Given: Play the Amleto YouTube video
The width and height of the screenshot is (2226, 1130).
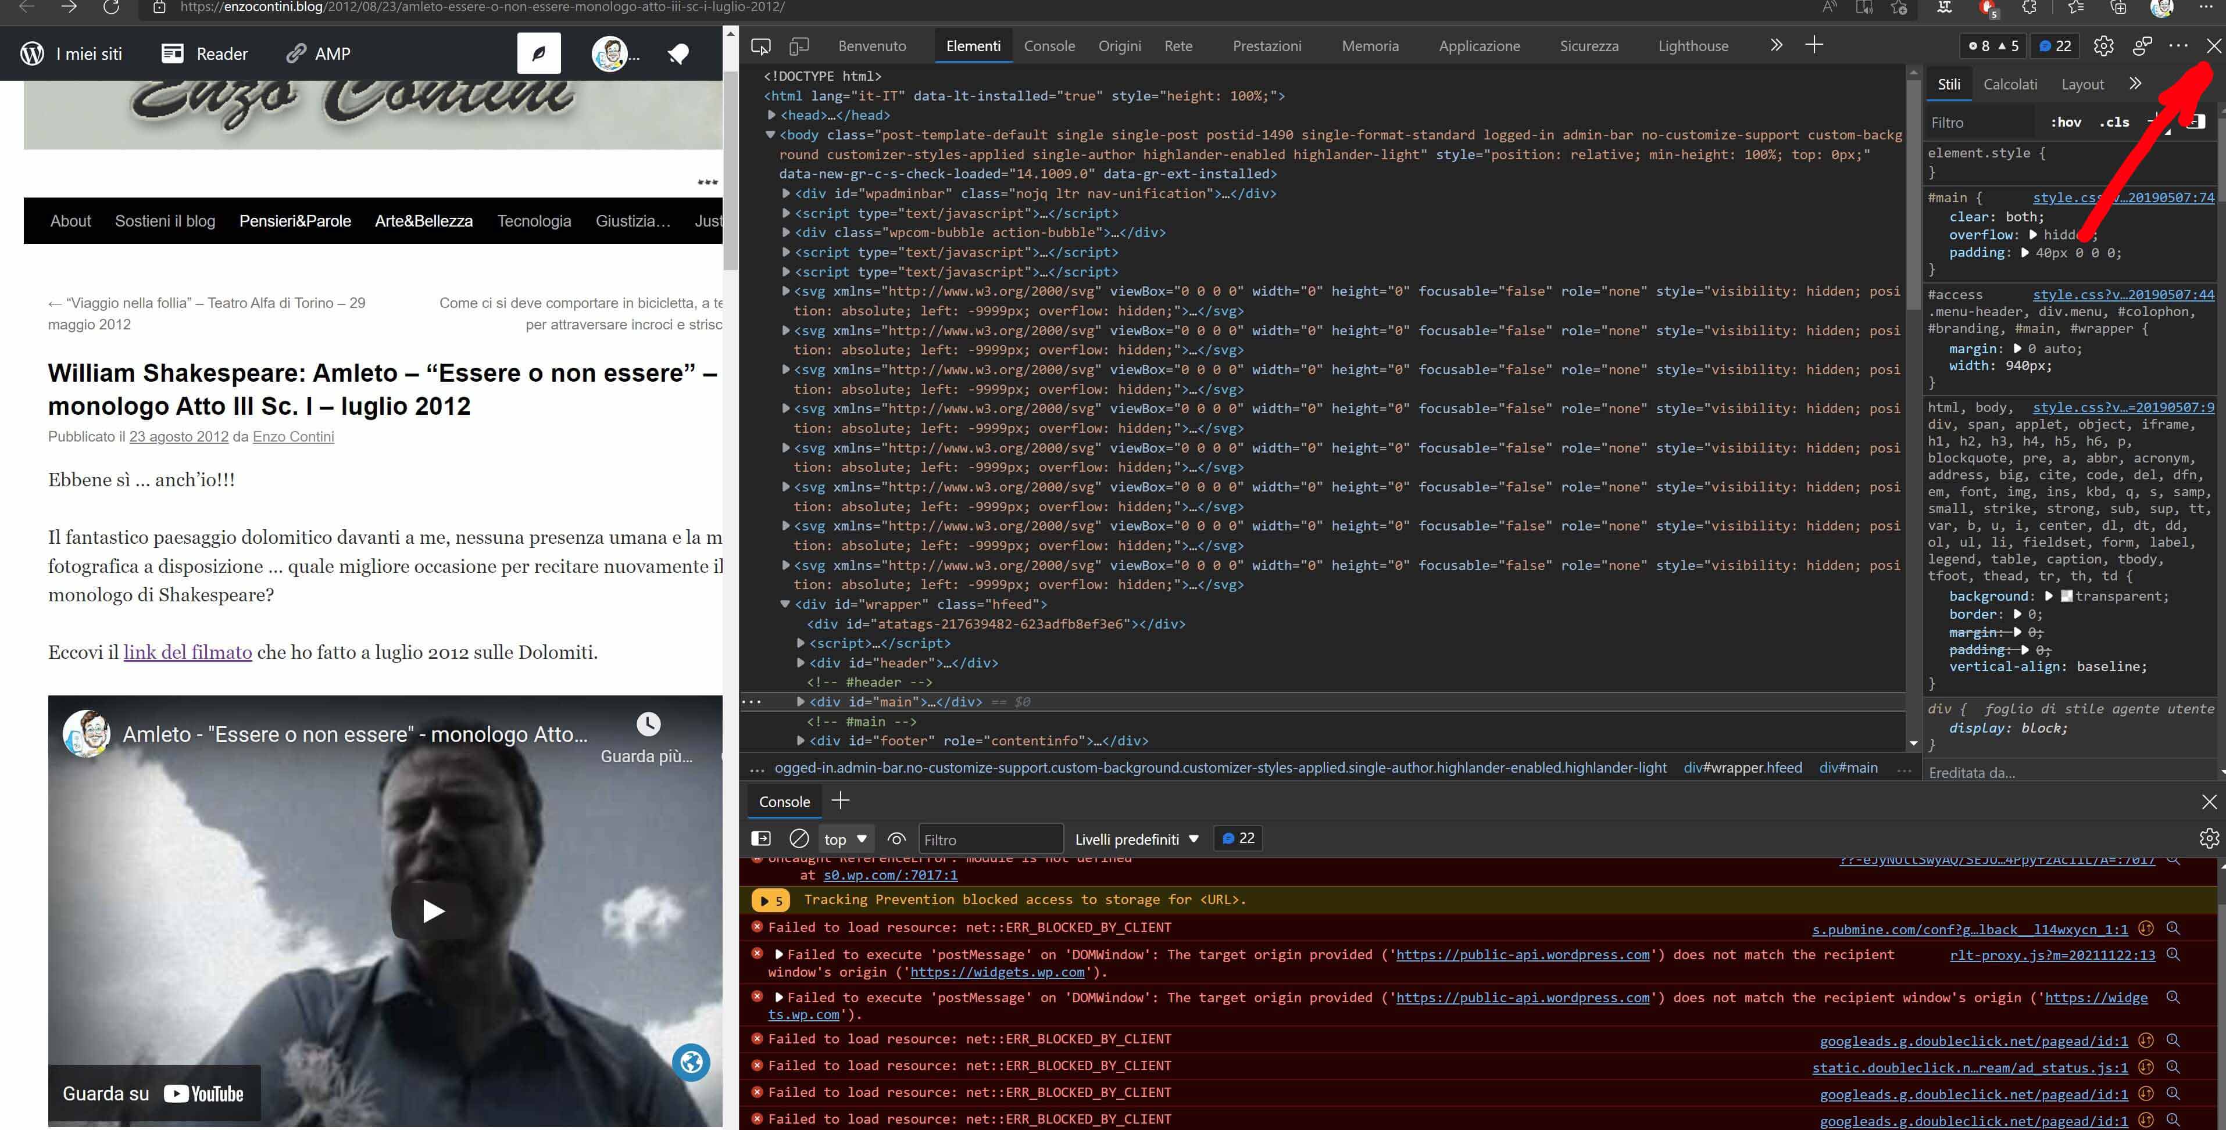Looking at the screenshot, I should 432,911.
